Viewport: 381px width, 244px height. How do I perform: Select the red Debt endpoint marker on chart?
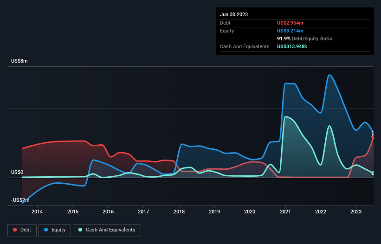click(x=373, y=137)
